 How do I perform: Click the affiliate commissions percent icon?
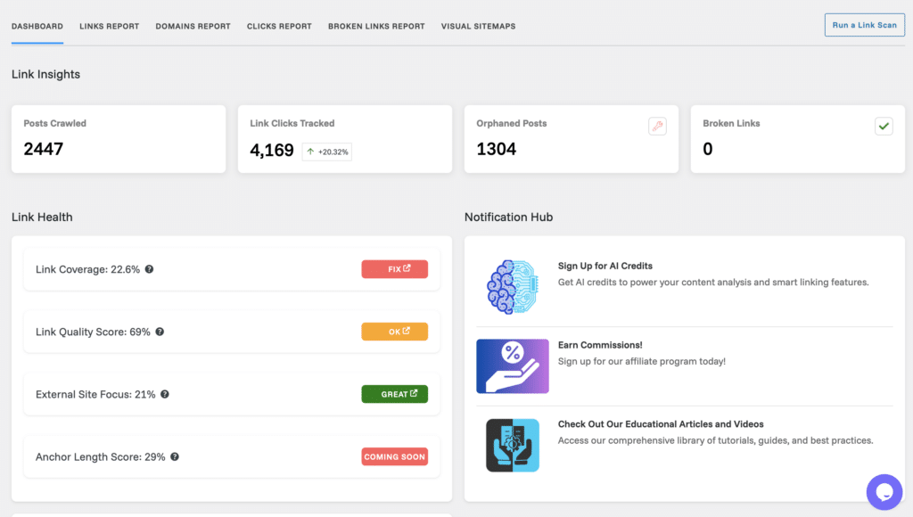click(x=512, y=365)
